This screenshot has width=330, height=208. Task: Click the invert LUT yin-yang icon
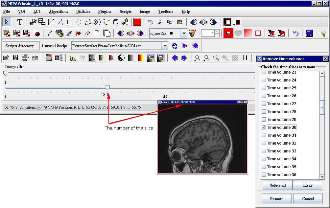click(121, 58)
